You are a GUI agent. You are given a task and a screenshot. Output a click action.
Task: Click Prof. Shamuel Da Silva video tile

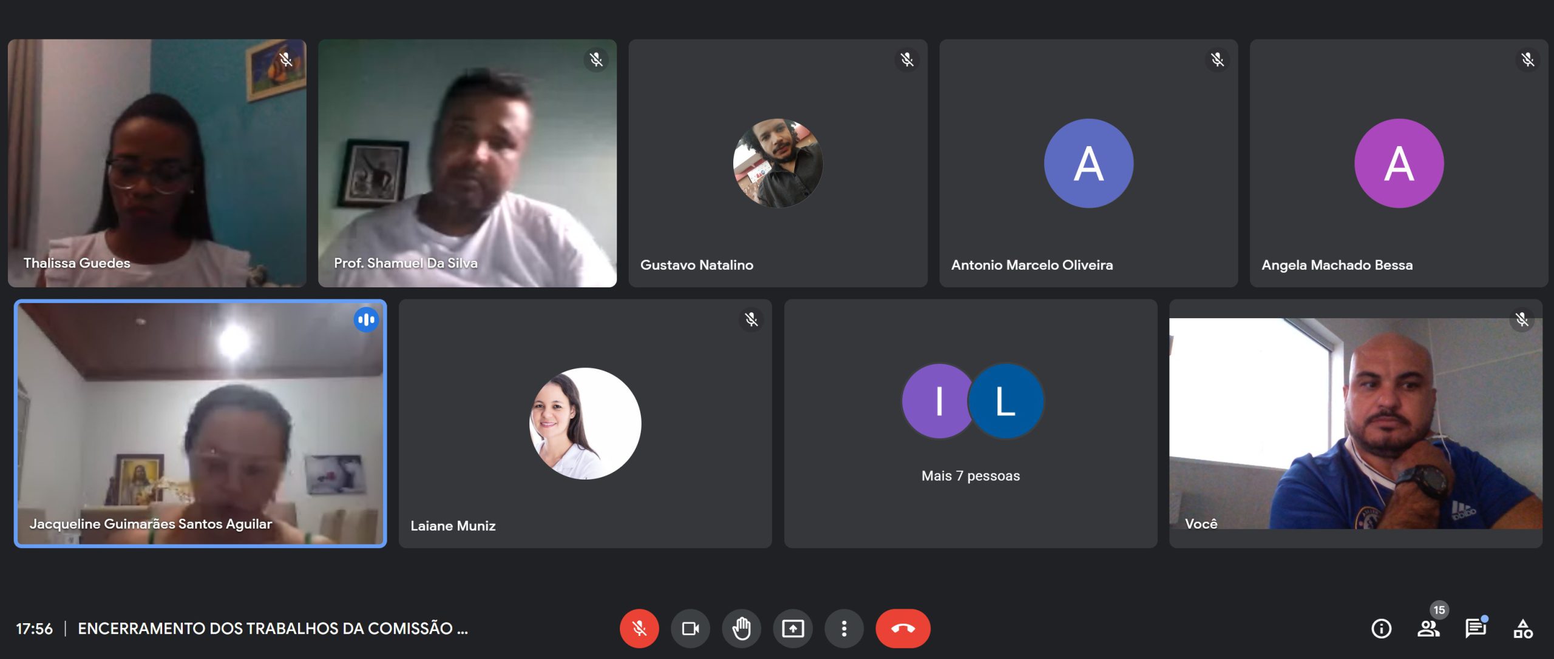click(467, 163)
